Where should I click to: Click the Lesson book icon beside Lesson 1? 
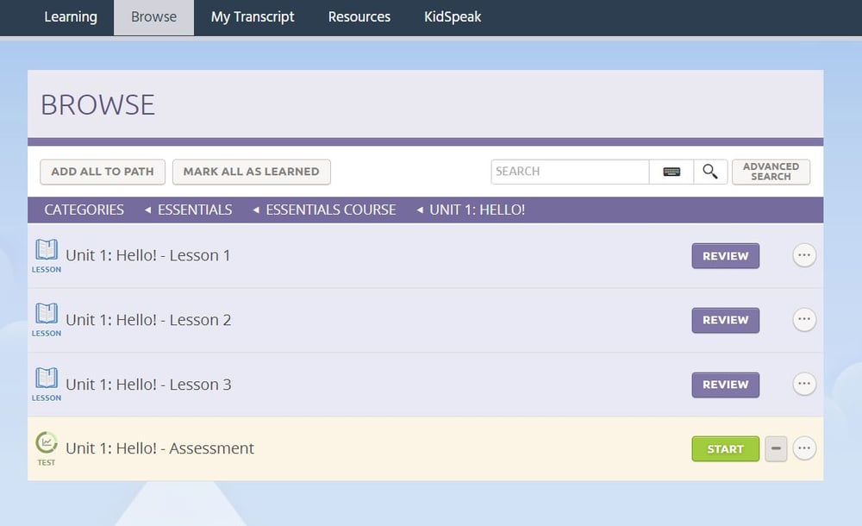click(x=46, y=253)
